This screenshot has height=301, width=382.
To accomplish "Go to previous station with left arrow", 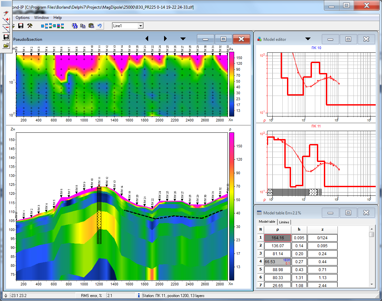I will (x=147, y=39).
